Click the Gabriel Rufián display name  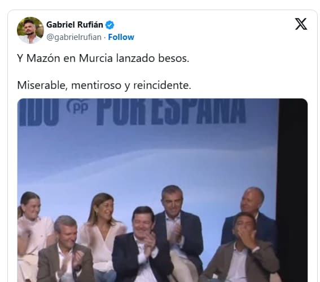click(74, 25)
